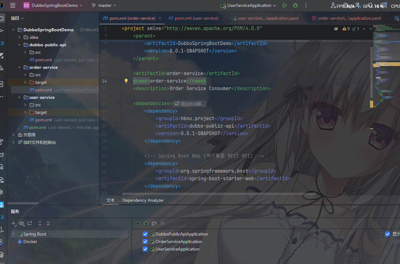This screenshot has width=400, height=264.
Task: Click the Services panel green Run icon
Action: click(138, 223)
